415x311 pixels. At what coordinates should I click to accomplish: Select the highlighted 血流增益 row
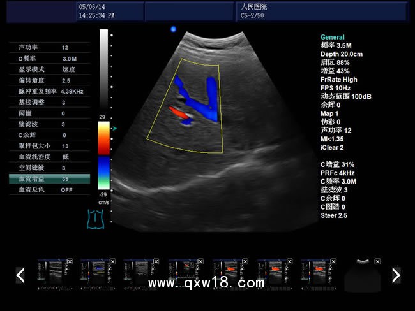click(x=49, y=179)
